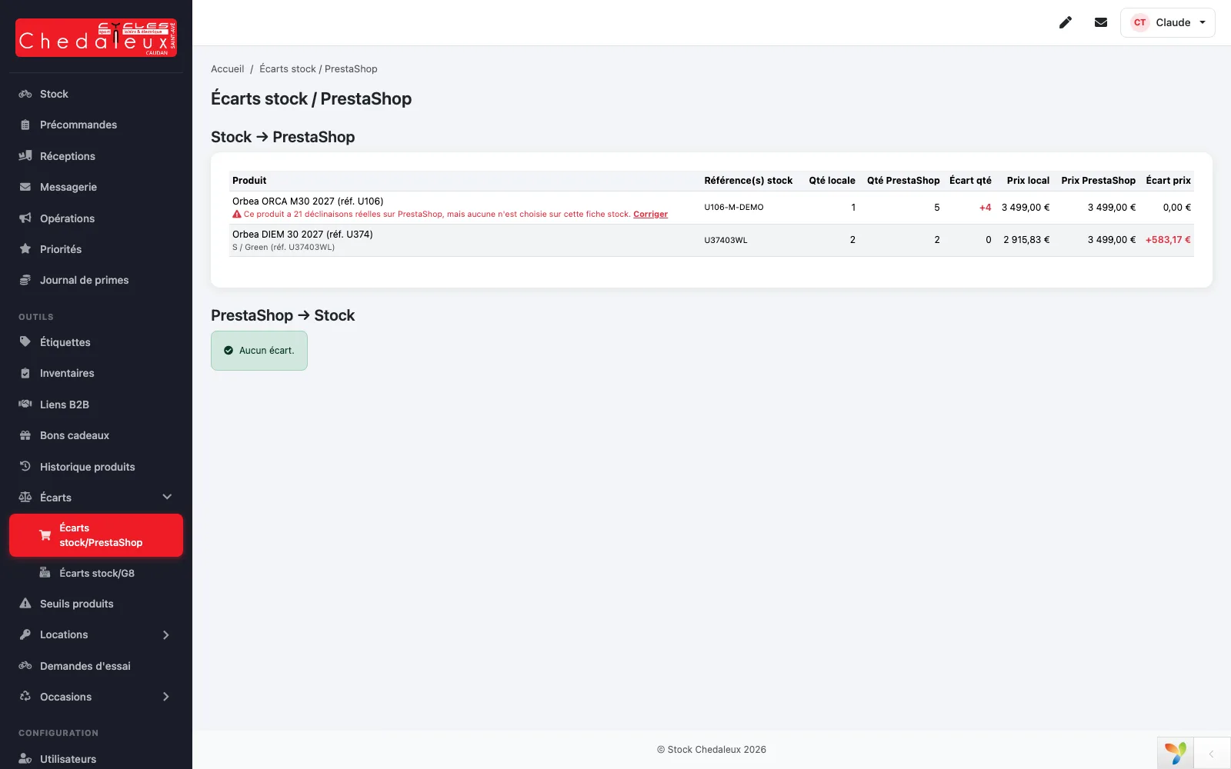Click the envelope icon beside Messagerie
The height and width of the screenshot is (769, 1231).
click(x=25, y=187)
